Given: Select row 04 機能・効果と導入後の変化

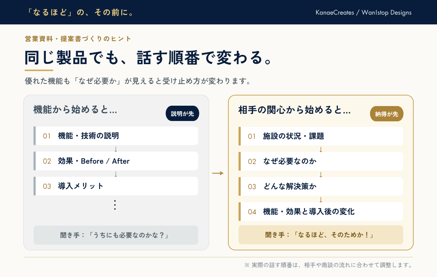Looking at the screenshot, I should [x=321, y=211].
